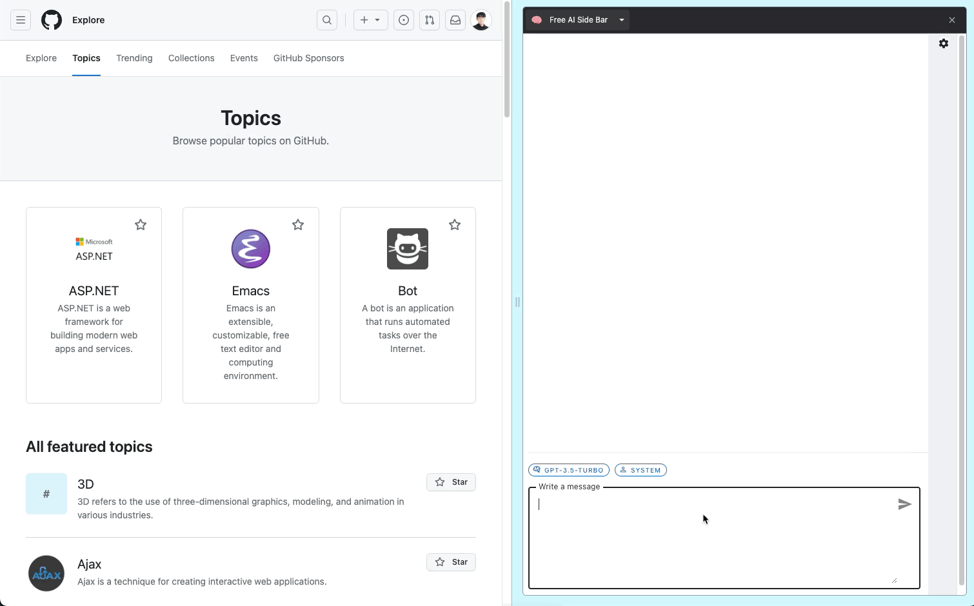Open the Pull requests icon in header
The height and width of the screenshot is (606, 974).
point(430,20)
